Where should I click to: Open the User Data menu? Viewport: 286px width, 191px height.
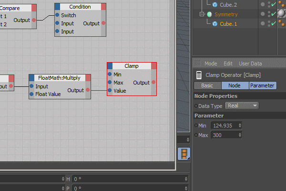[250, 64]
